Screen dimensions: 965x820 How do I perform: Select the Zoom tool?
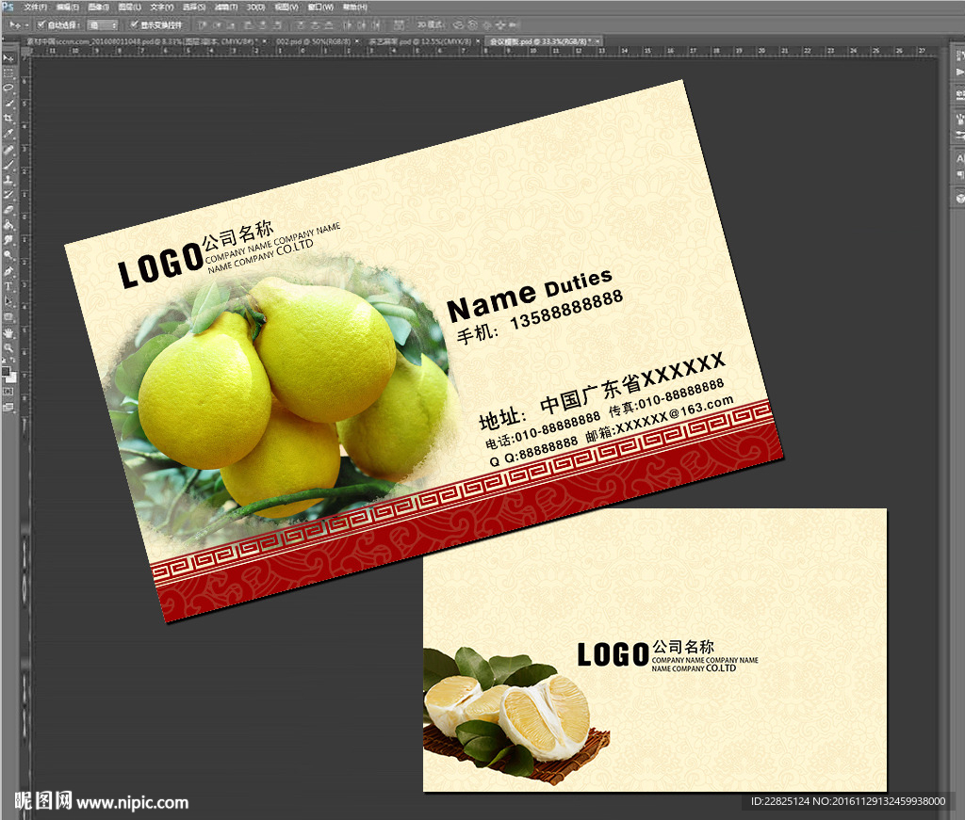tap(8, 348)
